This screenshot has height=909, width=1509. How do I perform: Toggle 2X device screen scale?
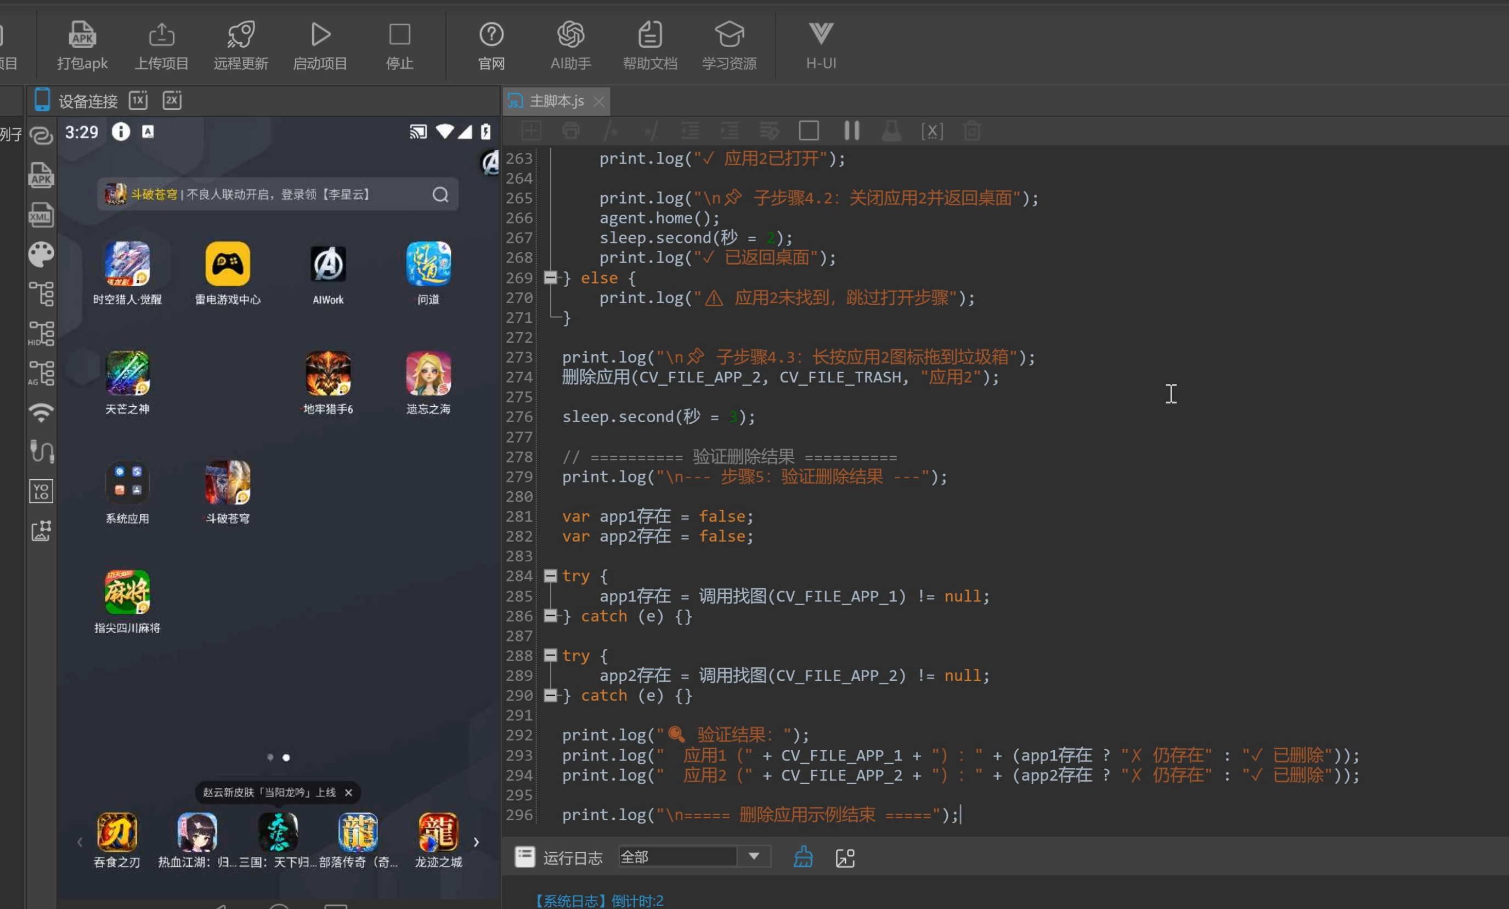pyautogui.click(x=172, y=100)
